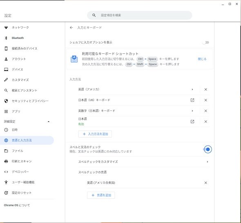Click the 設定項目を検索 search field
The width and height of the screenshot is (241, 223).
point(140,15)
